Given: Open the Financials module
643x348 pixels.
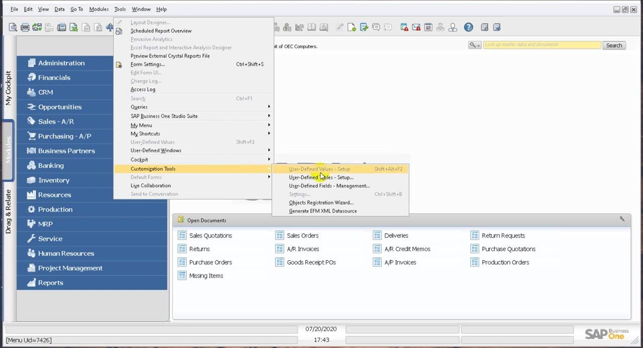Looking at the screenshot, I should 54,78.
